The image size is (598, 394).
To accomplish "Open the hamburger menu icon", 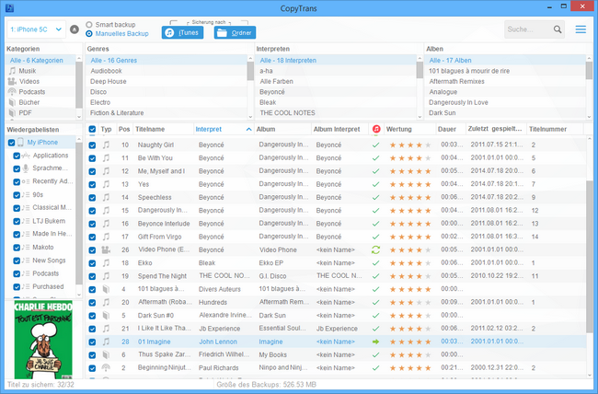I will (581, 29).
